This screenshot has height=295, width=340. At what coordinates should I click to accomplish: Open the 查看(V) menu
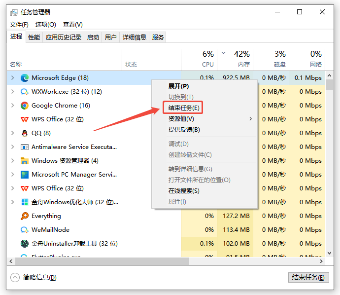click(72, 25)
